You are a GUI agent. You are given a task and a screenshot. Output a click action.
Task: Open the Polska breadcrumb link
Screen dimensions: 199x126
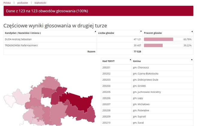coord(7,3)
